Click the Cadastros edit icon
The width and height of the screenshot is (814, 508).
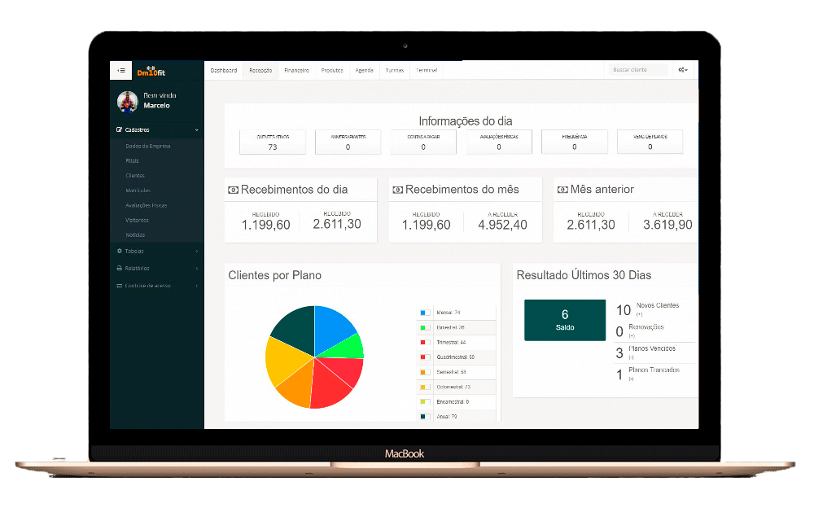click(120, 130)
